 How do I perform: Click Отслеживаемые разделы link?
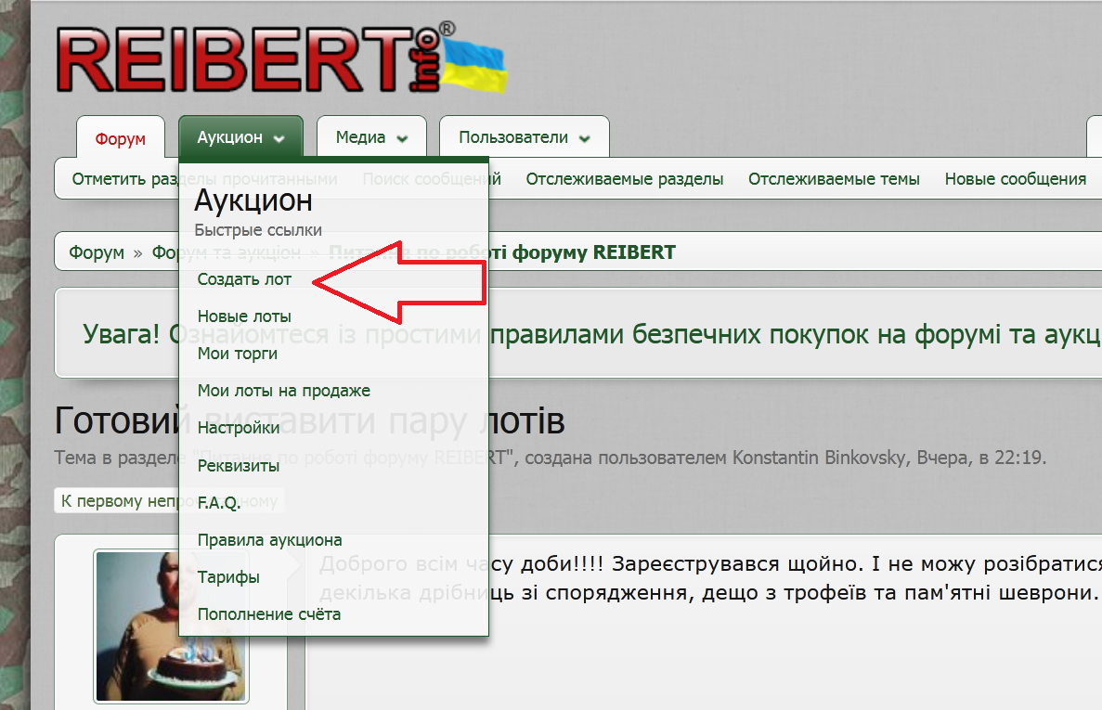[x=624, y=179]
